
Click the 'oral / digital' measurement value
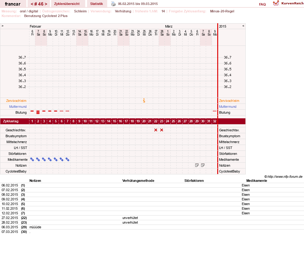coord(29,11)
